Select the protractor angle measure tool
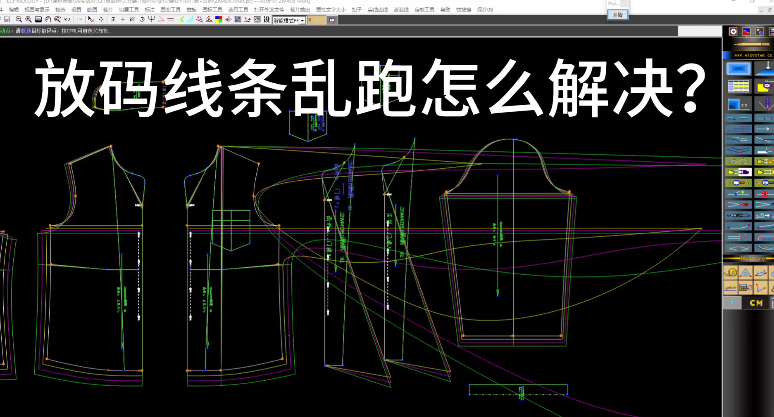The width and height of the screenshot is (774, 417). (745, 273)
